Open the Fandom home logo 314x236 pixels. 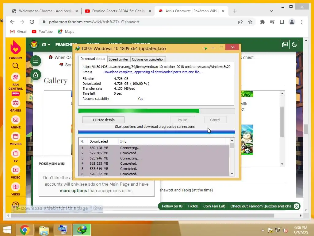coord(16,50)
